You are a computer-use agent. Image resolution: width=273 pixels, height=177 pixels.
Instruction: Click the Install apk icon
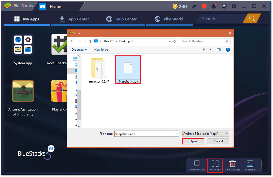pos(215,164)
